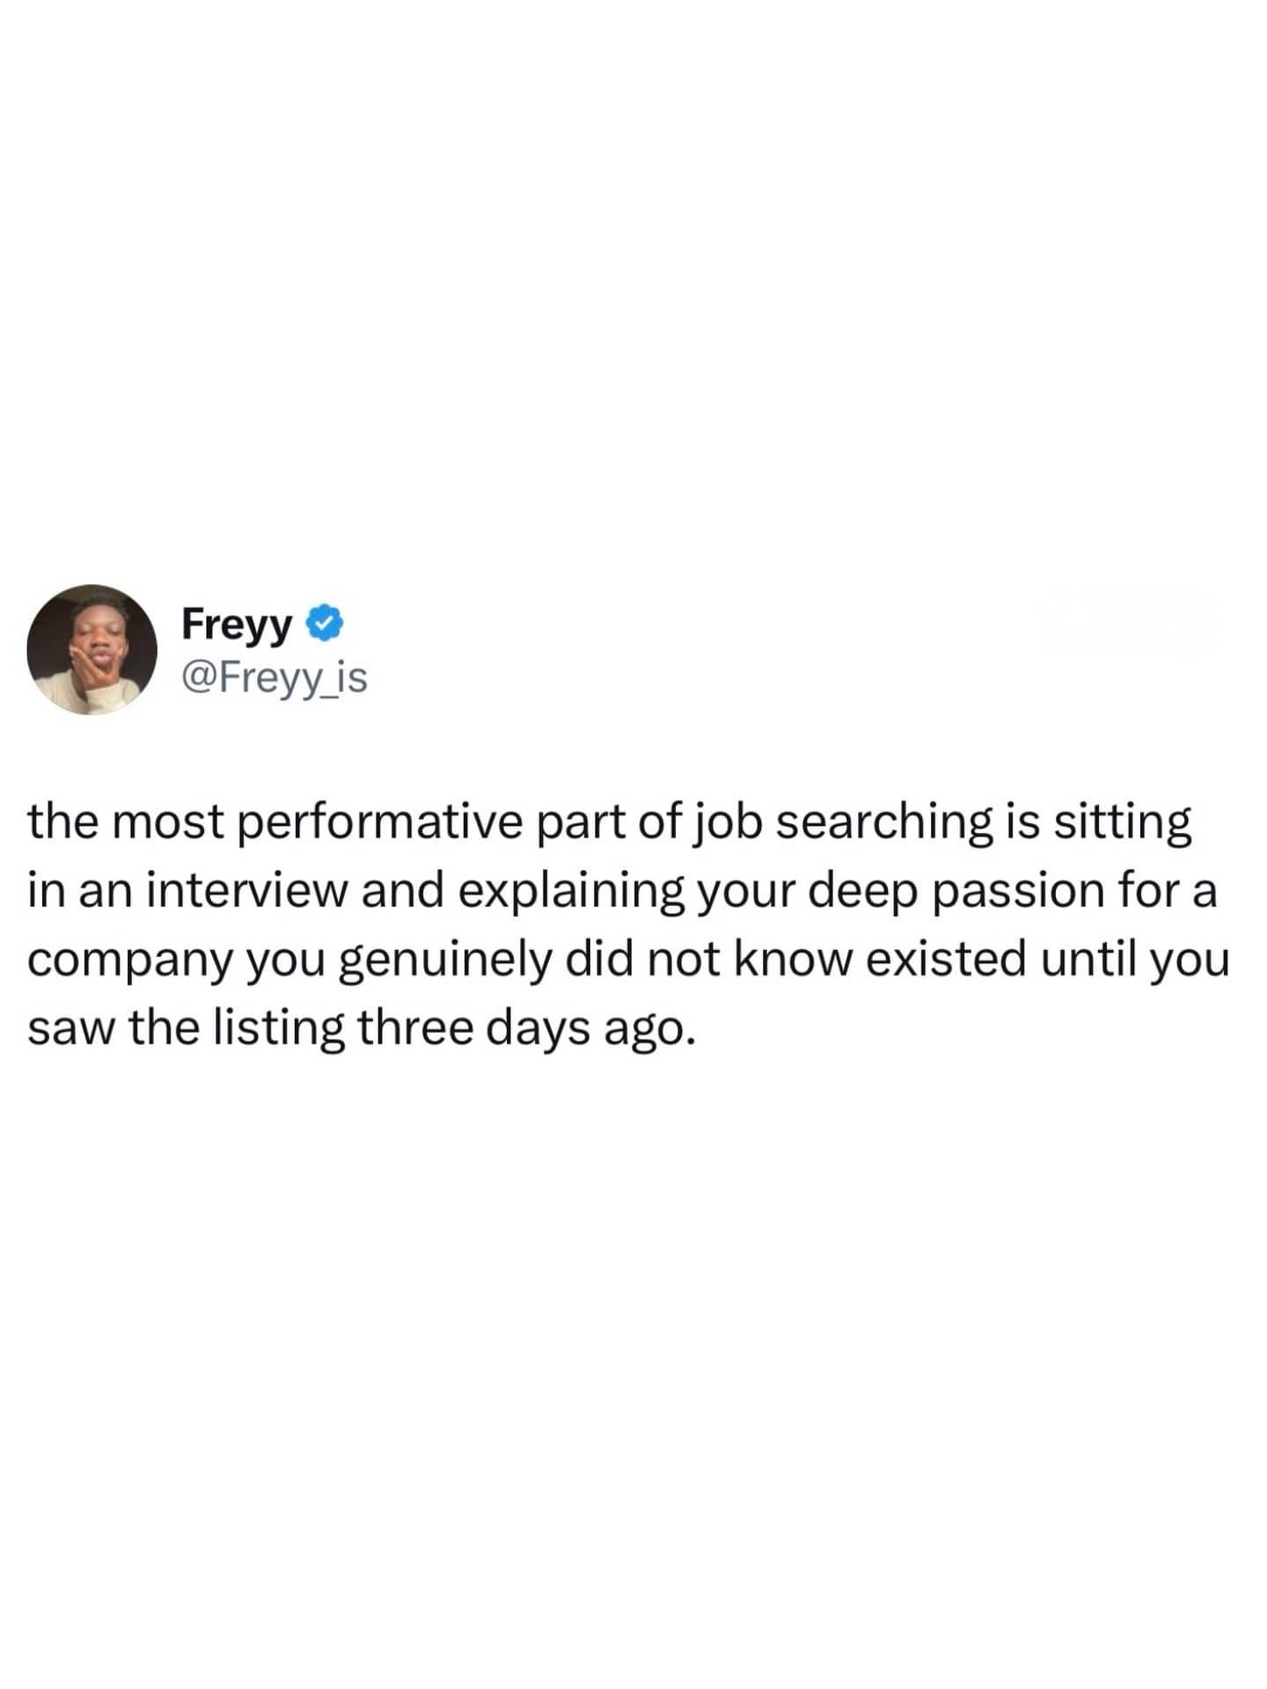Click the "Freyy" display name

click(236, 625)
